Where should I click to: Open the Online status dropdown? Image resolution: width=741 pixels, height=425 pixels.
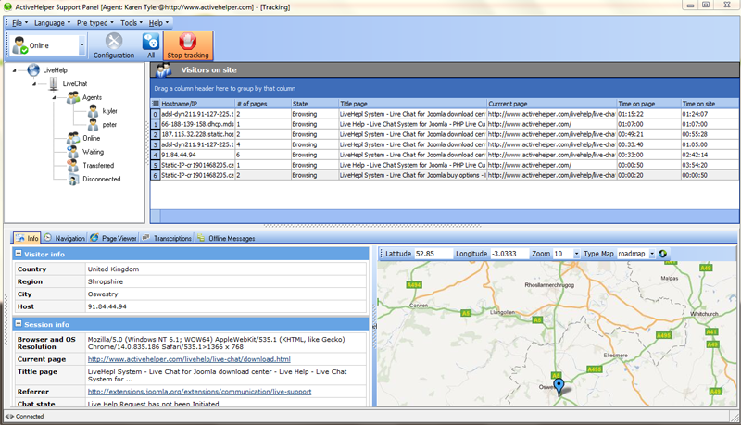pyautogui.click(x=82, y=45)
